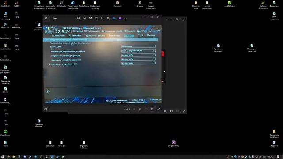Click fit-to-window icon in front Photos window
Image resolution: width=283 pixels, height=159 pixels.
pyautogui.click(x=146, y=109)
